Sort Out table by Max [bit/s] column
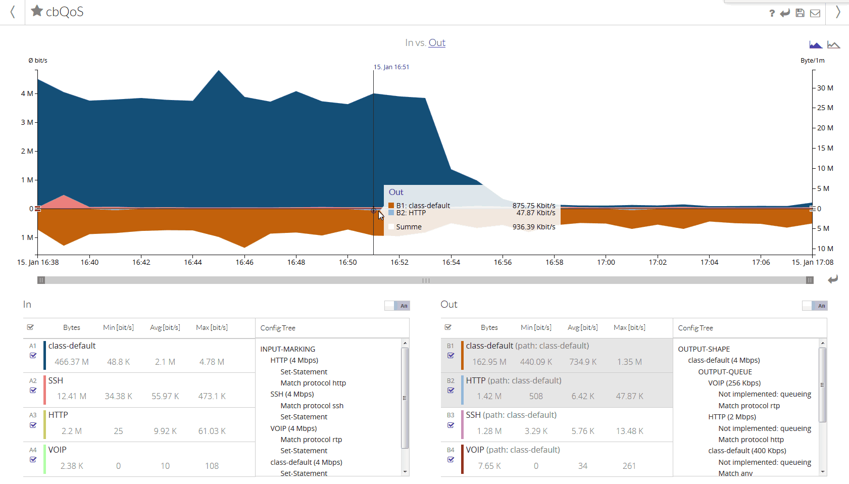Screen dimensions: 849x484 [629, 327]
